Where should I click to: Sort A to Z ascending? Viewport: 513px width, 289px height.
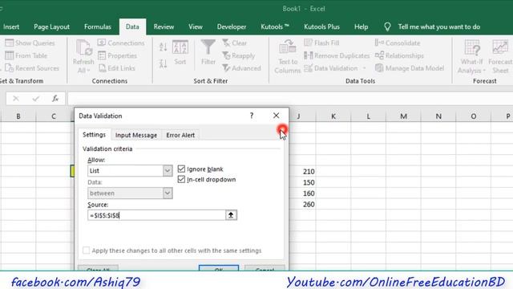pyautogui.click(x=163, y=47)
